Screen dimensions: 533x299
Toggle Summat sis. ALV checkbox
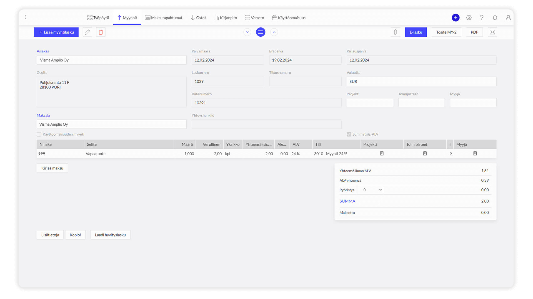click(349, 134)
